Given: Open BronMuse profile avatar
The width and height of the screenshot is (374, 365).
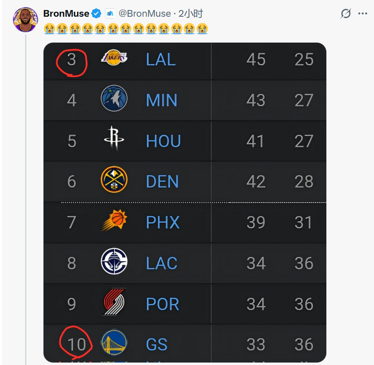Looking at the screenshot, I should click(x=25, y=20).
